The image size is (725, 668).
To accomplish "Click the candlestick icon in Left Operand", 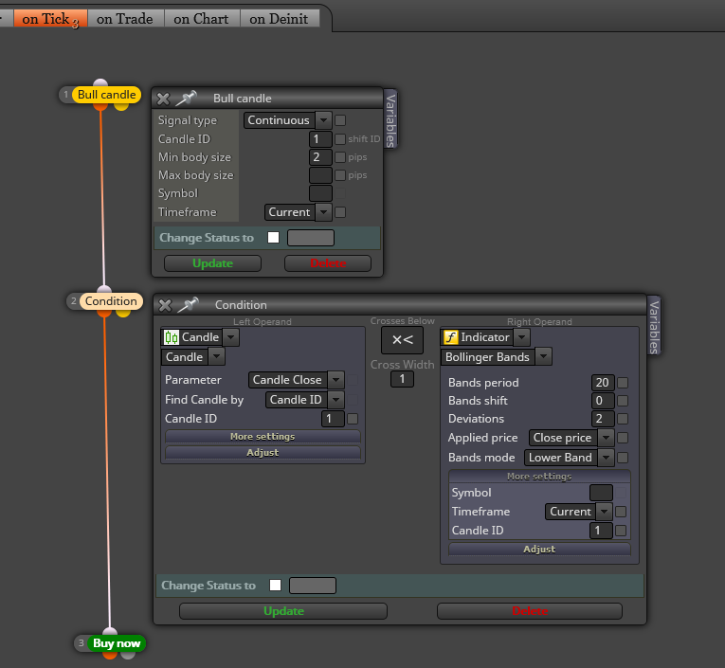I will pyautogui.click(x=172, y=337).
